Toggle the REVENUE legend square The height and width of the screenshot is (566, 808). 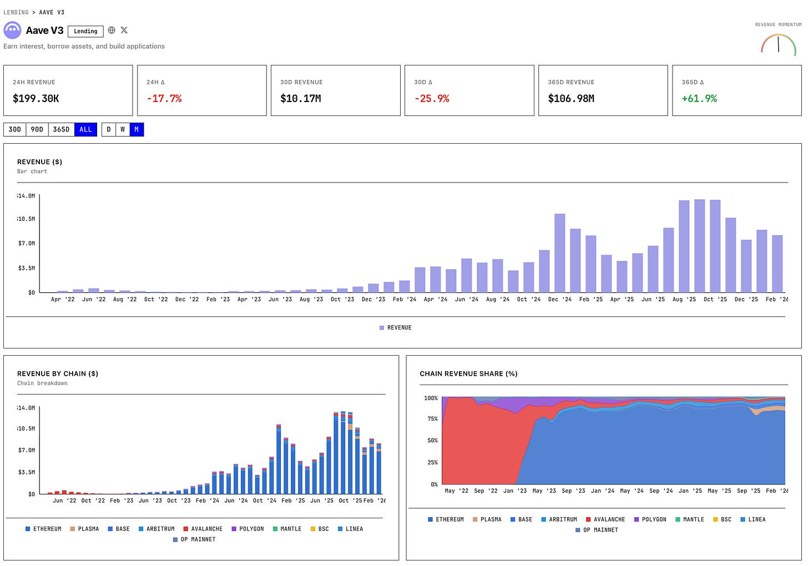[x=382, y=328]
